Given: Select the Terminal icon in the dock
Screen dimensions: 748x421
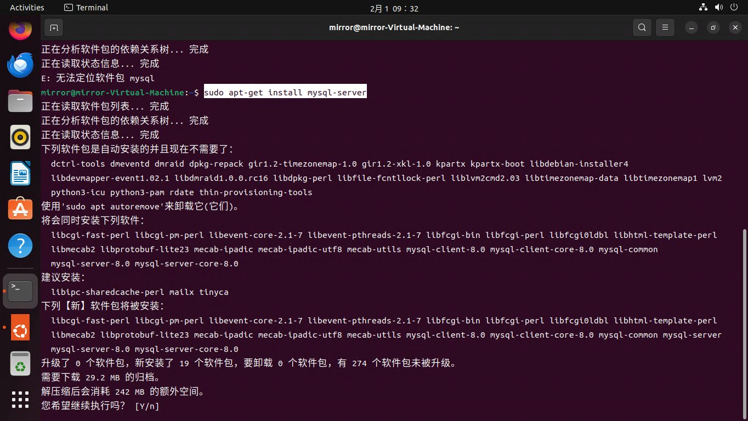Looking at the screenshot, I should (20, 291).
